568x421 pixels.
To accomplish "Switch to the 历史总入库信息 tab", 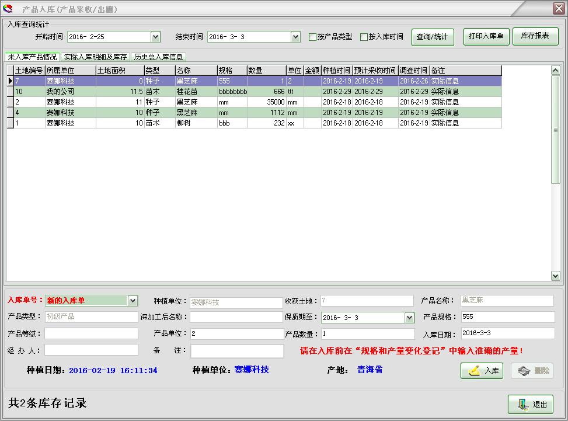I will point(157,57).
